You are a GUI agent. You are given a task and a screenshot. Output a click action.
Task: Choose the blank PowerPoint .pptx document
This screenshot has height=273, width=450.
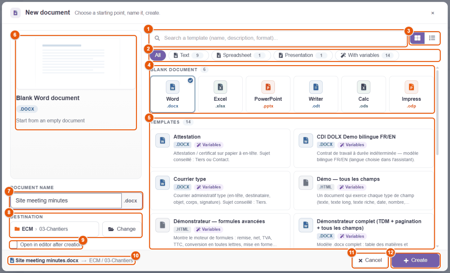(x=268, y=94)
